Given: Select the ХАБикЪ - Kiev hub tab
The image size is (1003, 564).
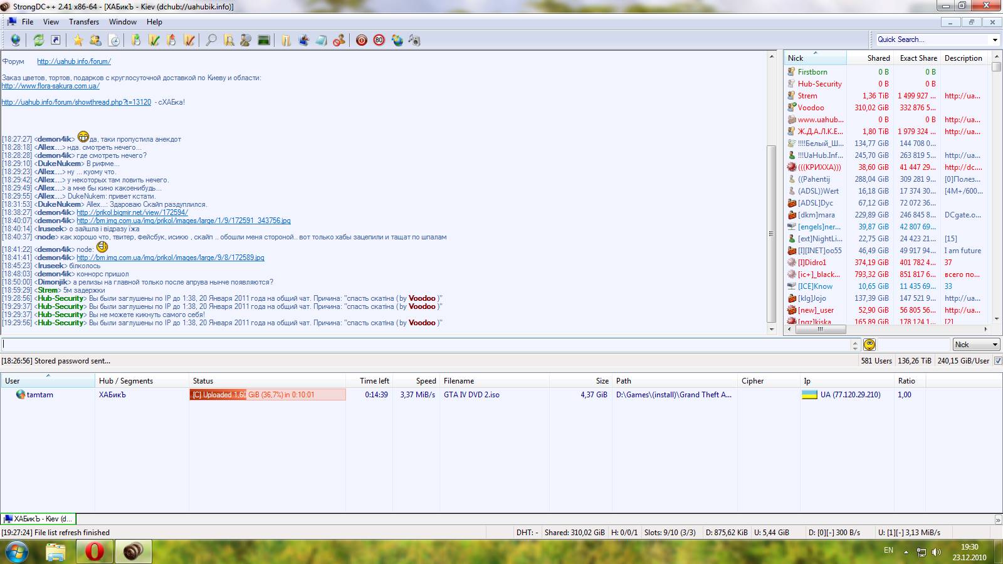Looking at the screenshot, I should coord(38,519).
